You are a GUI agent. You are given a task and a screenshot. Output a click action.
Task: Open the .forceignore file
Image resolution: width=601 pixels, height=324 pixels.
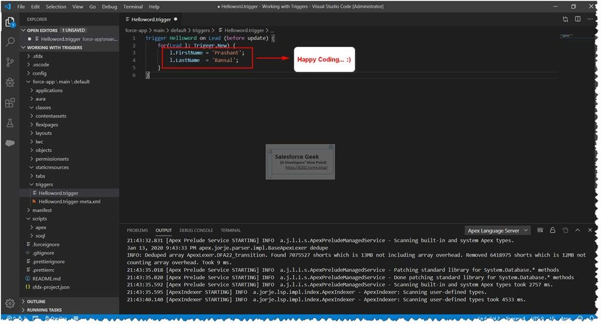(69, 244)
